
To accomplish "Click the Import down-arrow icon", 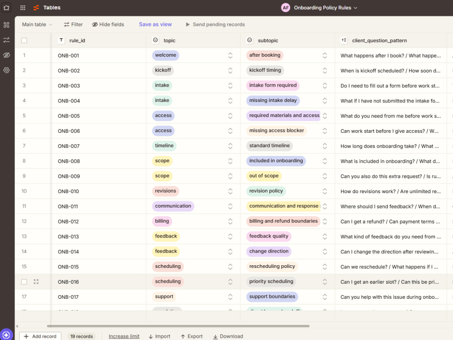I will (150, 336).
